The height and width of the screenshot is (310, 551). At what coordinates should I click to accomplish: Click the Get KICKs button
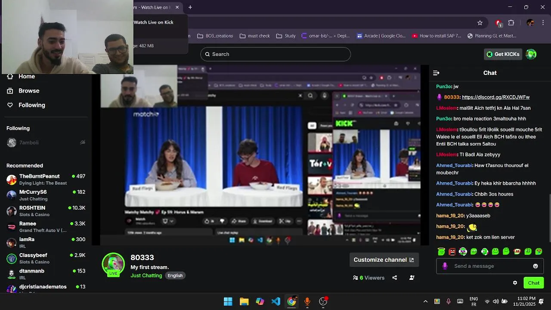click(503, 54)
